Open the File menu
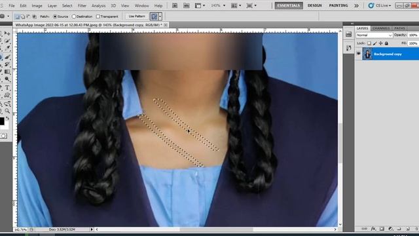This screenshot has width=419, height=236. 12,5
